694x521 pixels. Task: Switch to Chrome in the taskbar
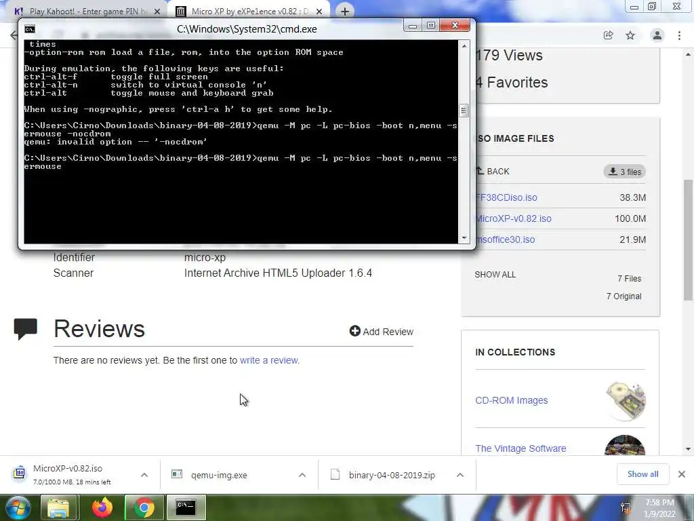point(144,507)
